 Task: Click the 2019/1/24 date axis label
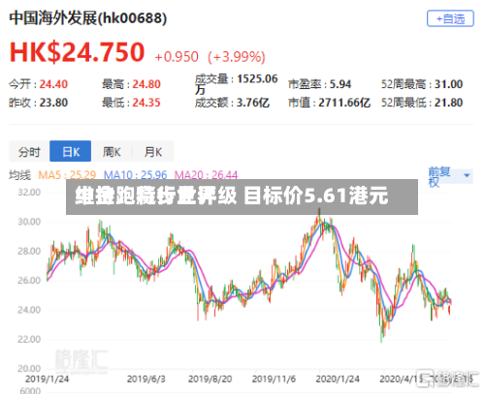click(x=48, y=379)
